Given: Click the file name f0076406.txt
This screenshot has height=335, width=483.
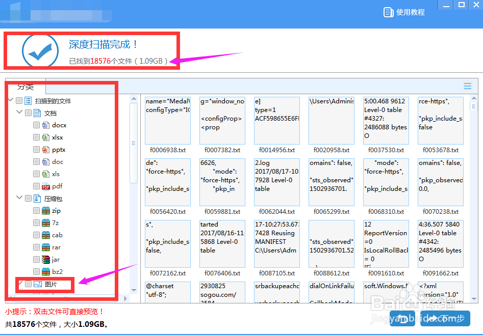Looking at the screenshot, I should (x=222, y=273).
